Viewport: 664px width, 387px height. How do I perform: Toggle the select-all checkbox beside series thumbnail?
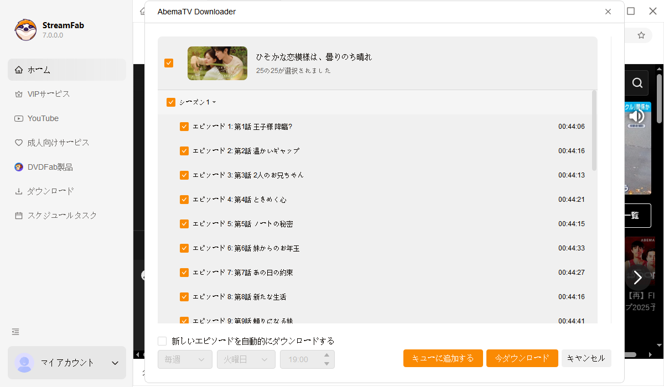[x=169, y=63]
